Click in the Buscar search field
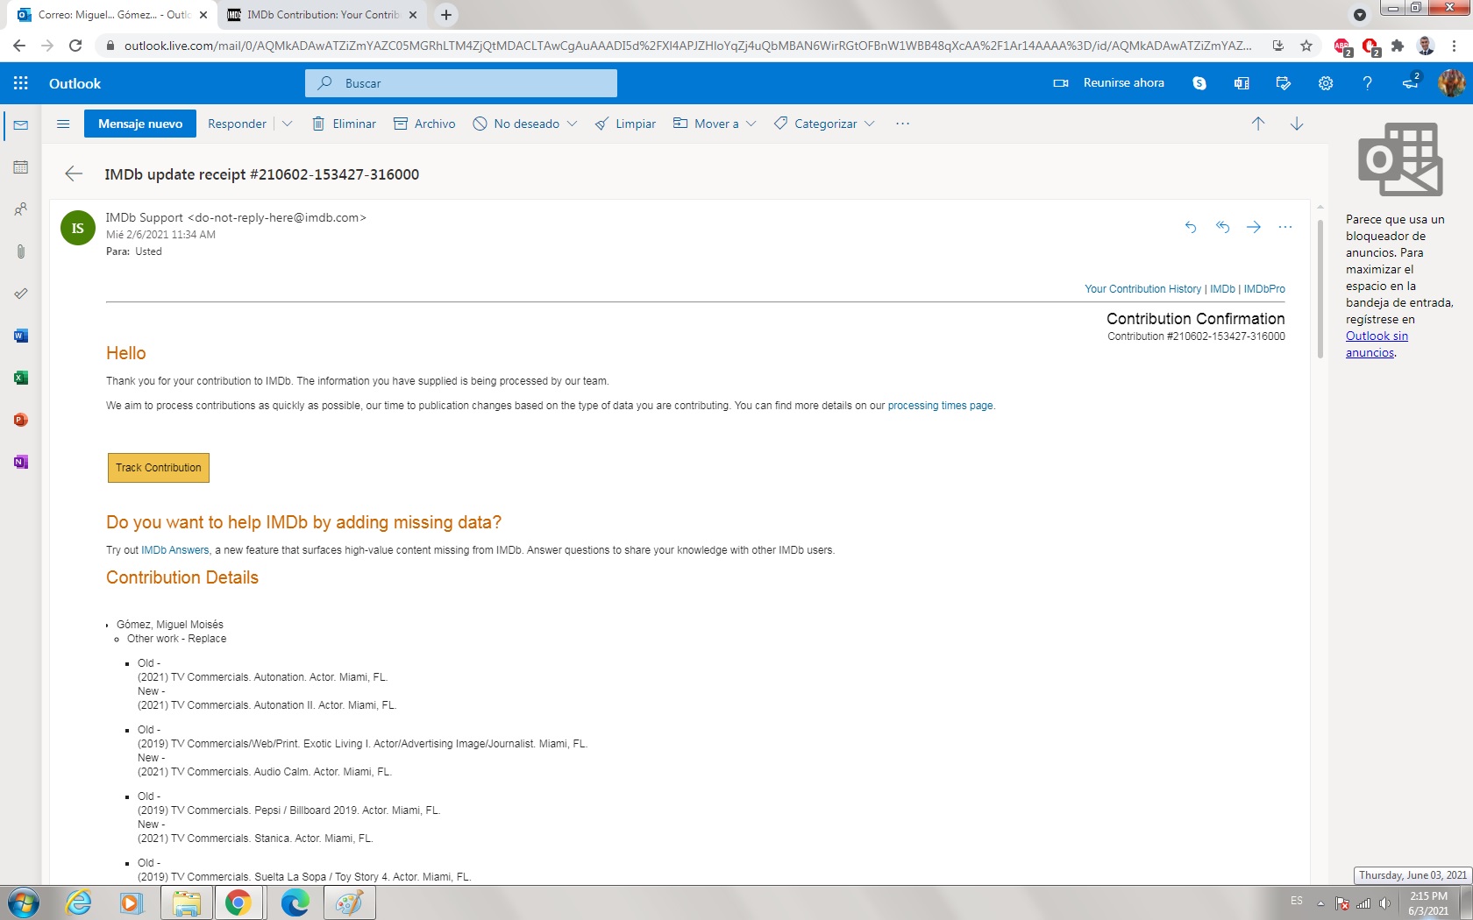Screen dimensions: 1473x920 (x=473, y=83)
